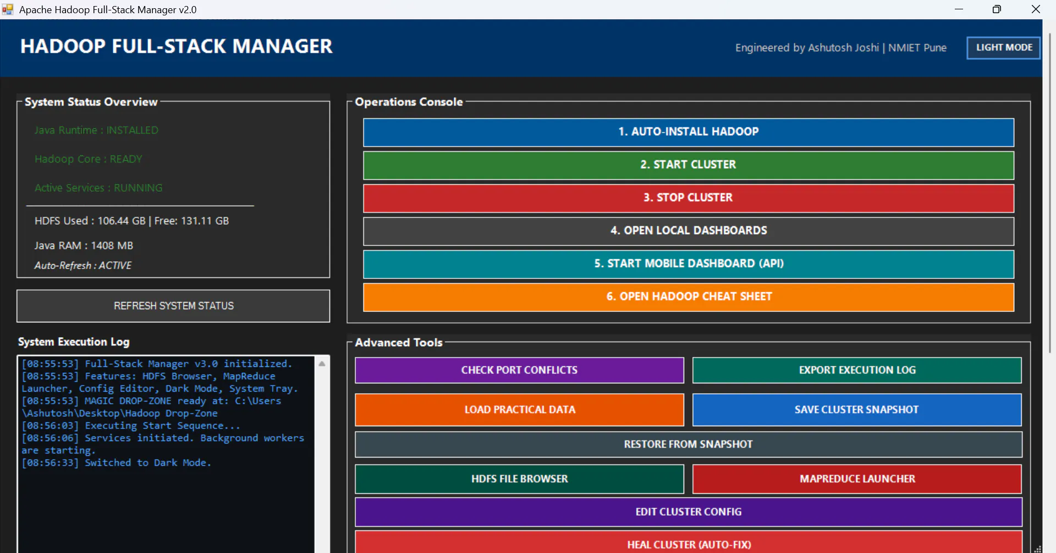Viewport: 1056px width, 553px height.
Task: Select 'Hadoop Core : READY' status text
Action: click(88, 159)
